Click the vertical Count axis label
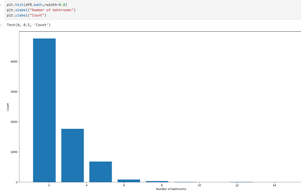 [8, 106]
